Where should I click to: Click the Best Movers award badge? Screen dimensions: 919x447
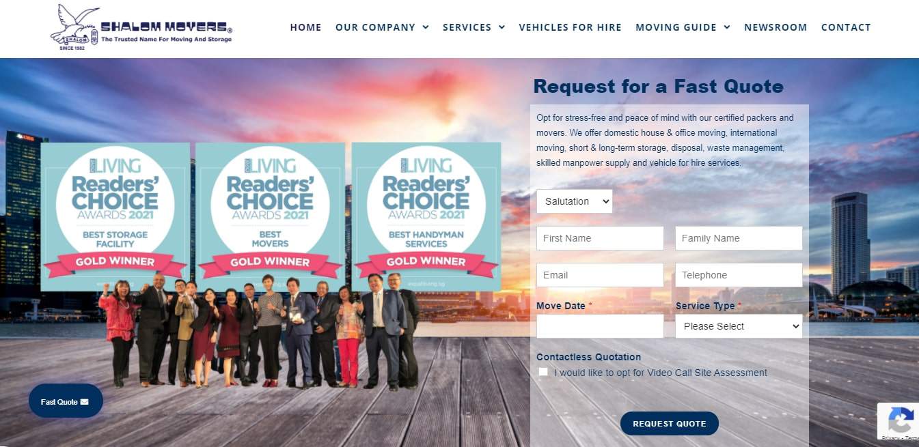click(x=270, y=215)
